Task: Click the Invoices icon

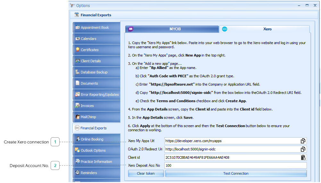Action: pos(78,105)
